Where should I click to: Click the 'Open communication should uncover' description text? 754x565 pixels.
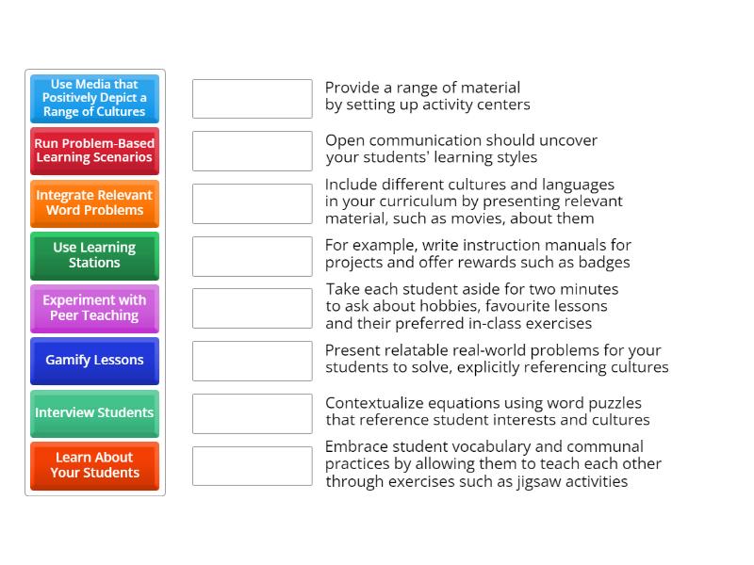pyautogui.click(x=462, y=149)
